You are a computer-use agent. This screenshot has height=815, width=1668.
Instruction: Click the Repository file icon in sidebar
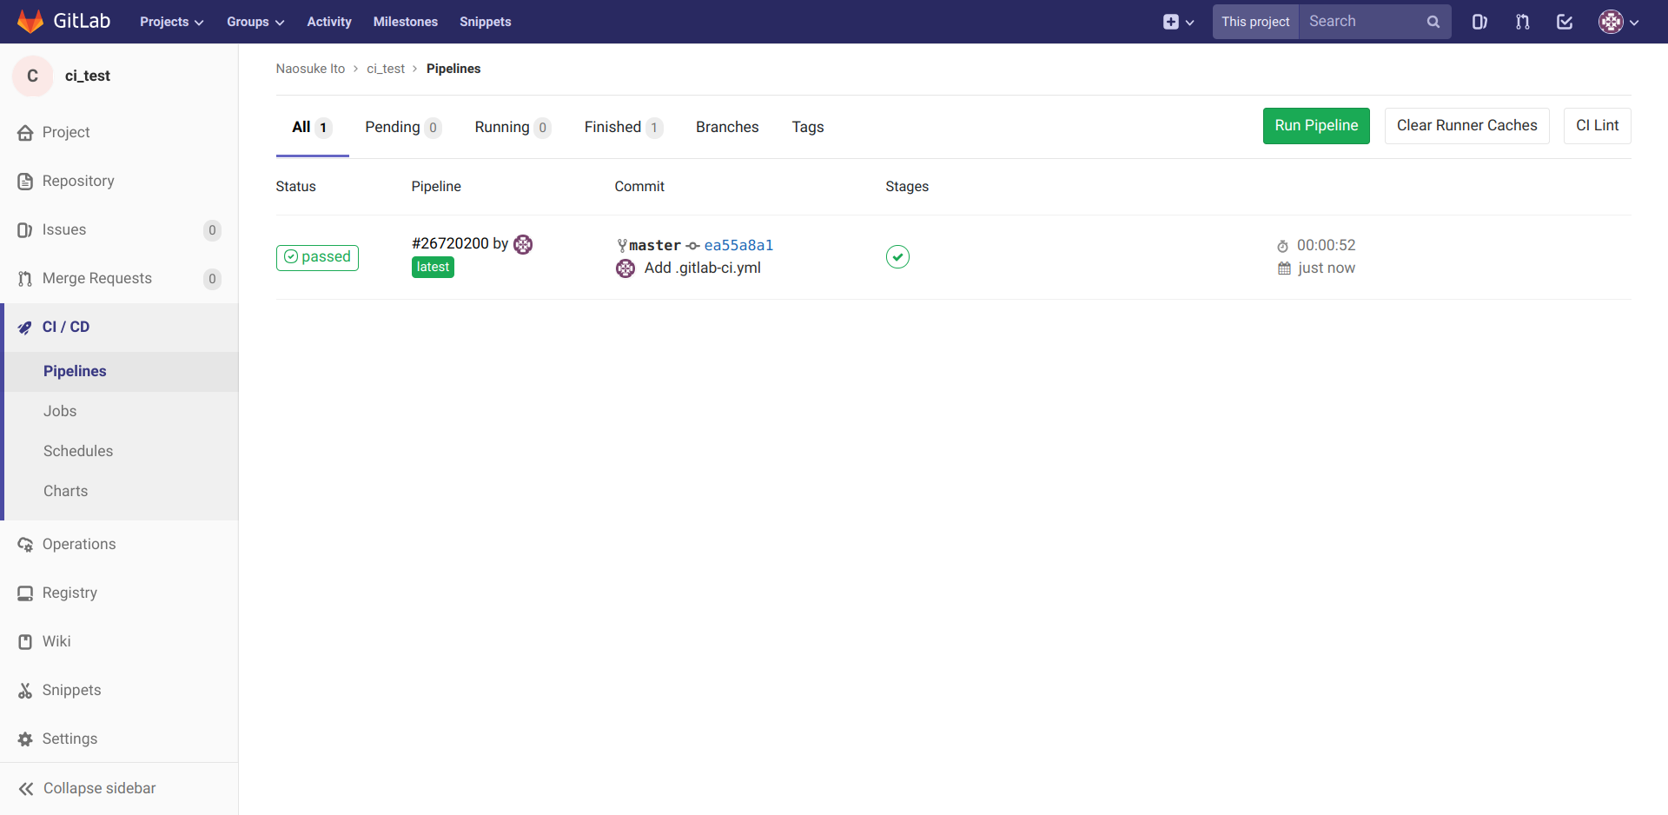pos(25,182)
